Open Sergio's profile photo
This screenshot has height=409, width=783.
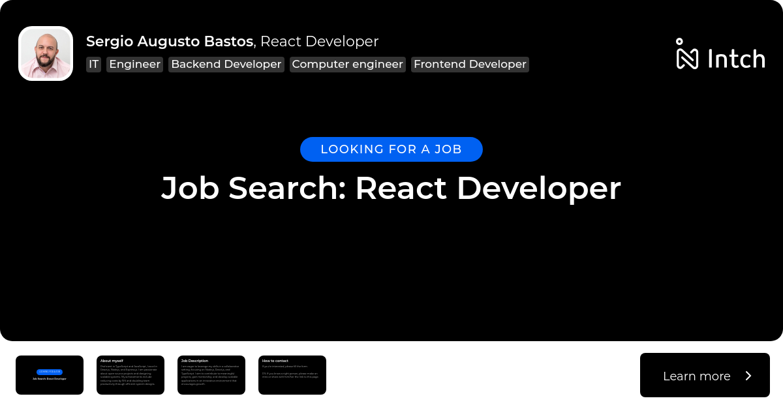tap(46, 53)
